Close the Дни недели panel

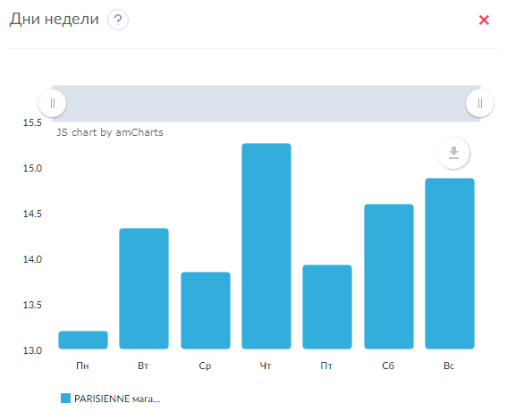(484, 20)
